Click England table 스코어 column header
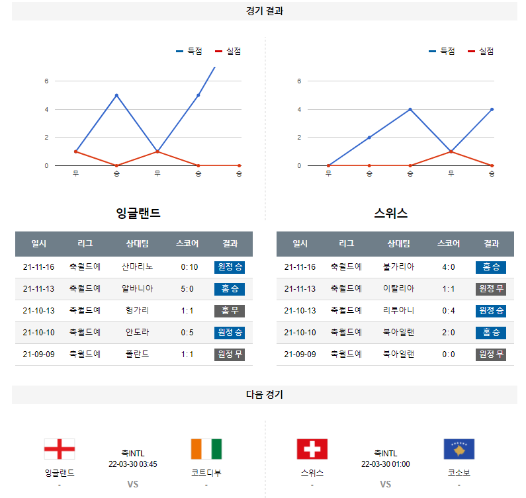This screenshot has width=526, height=498. [187, 244]
